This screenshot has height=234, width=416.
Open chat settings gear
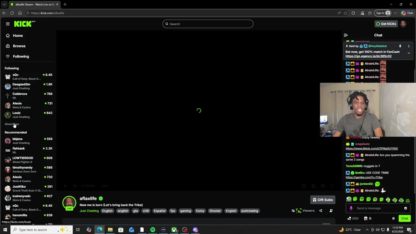tap(393, 218)
